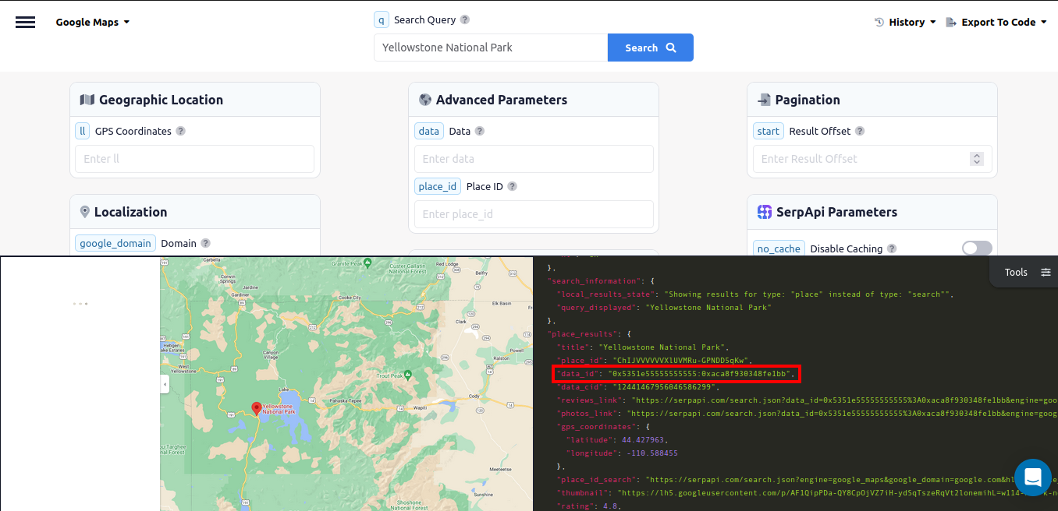Click the Result Offset number stepper

click(x=976, y=159)
